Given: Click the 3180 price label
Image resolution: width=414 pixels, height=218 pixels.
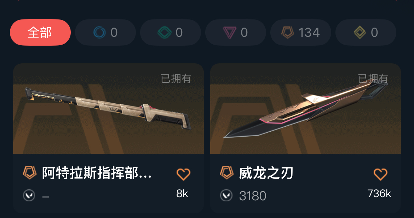Looking at the screenshot, I should click(x=253, y=196).
